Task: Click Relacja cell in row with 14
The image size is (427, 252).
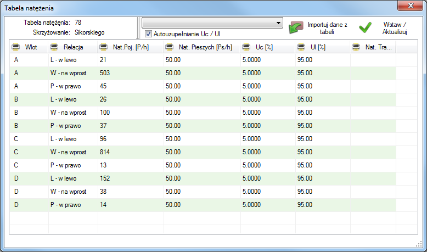Action: pos(73,205)
